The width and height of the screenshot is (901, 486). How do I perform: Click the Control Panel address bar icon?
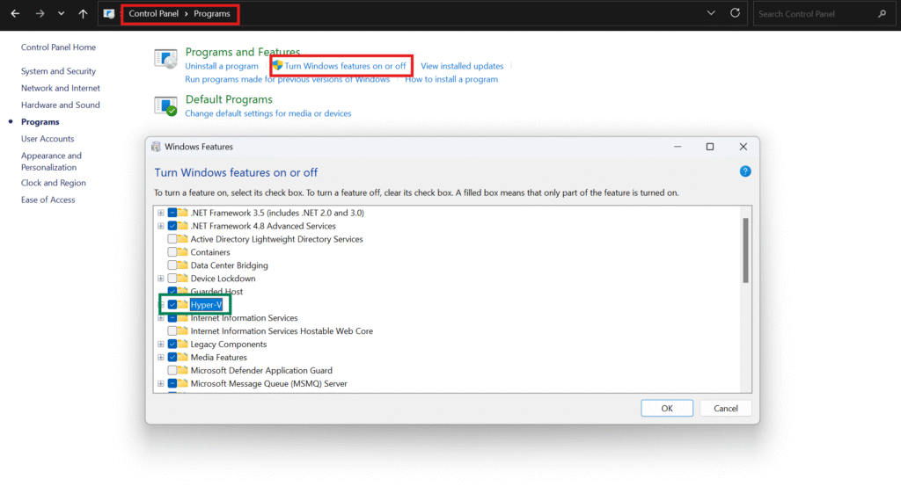[108, 14]
